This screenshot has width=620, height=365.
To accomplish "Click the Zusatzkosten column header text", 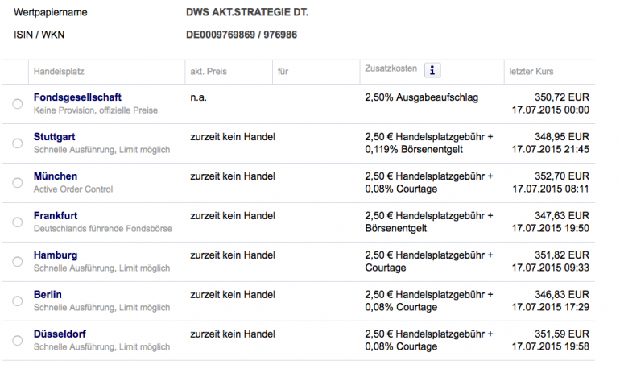I will click(x=389, y=68).
